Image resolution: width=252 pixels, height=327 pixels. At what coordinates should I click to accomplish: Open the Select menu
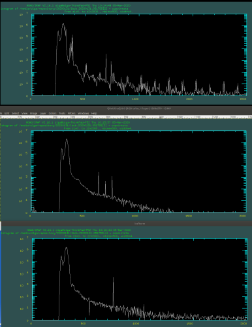(x=16, y=113)
